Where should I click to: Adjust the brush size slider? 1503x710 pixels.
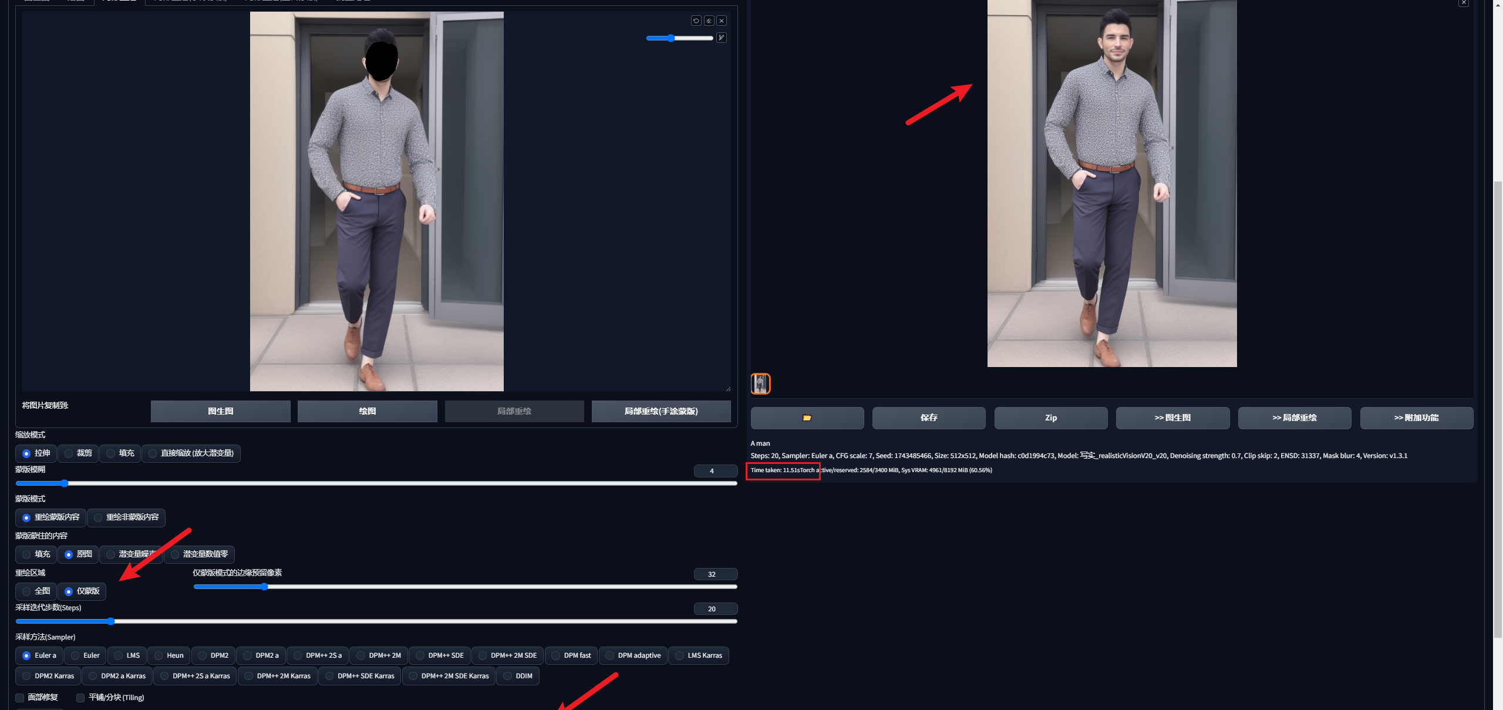[679, 38]
